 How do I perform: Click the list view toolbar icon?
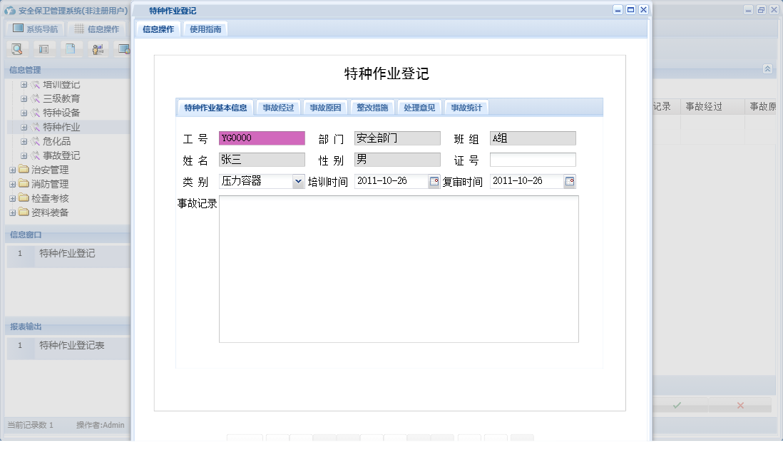pos(43,48)
